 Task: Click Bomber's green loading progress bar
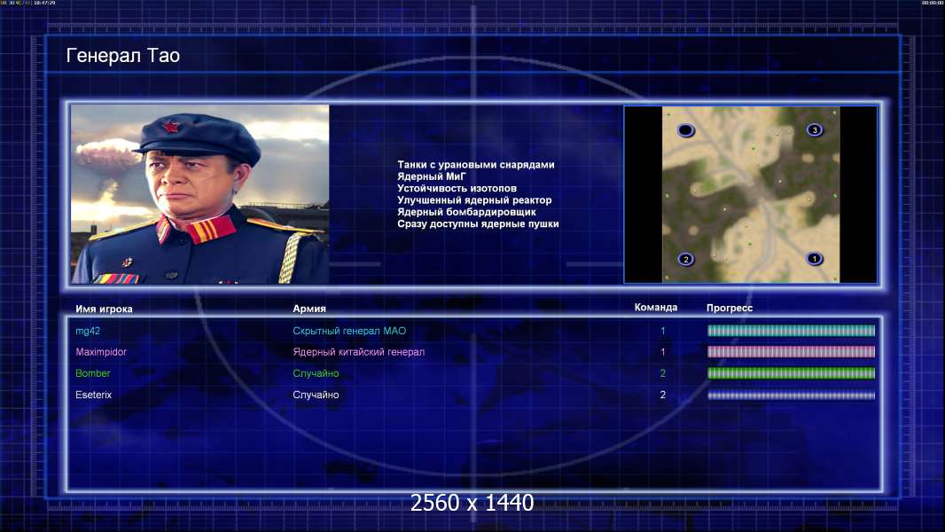(x=792, y=373)
